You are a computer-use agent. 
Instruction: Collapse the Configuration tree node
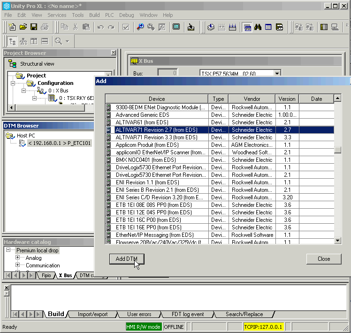tap(13, 83)
